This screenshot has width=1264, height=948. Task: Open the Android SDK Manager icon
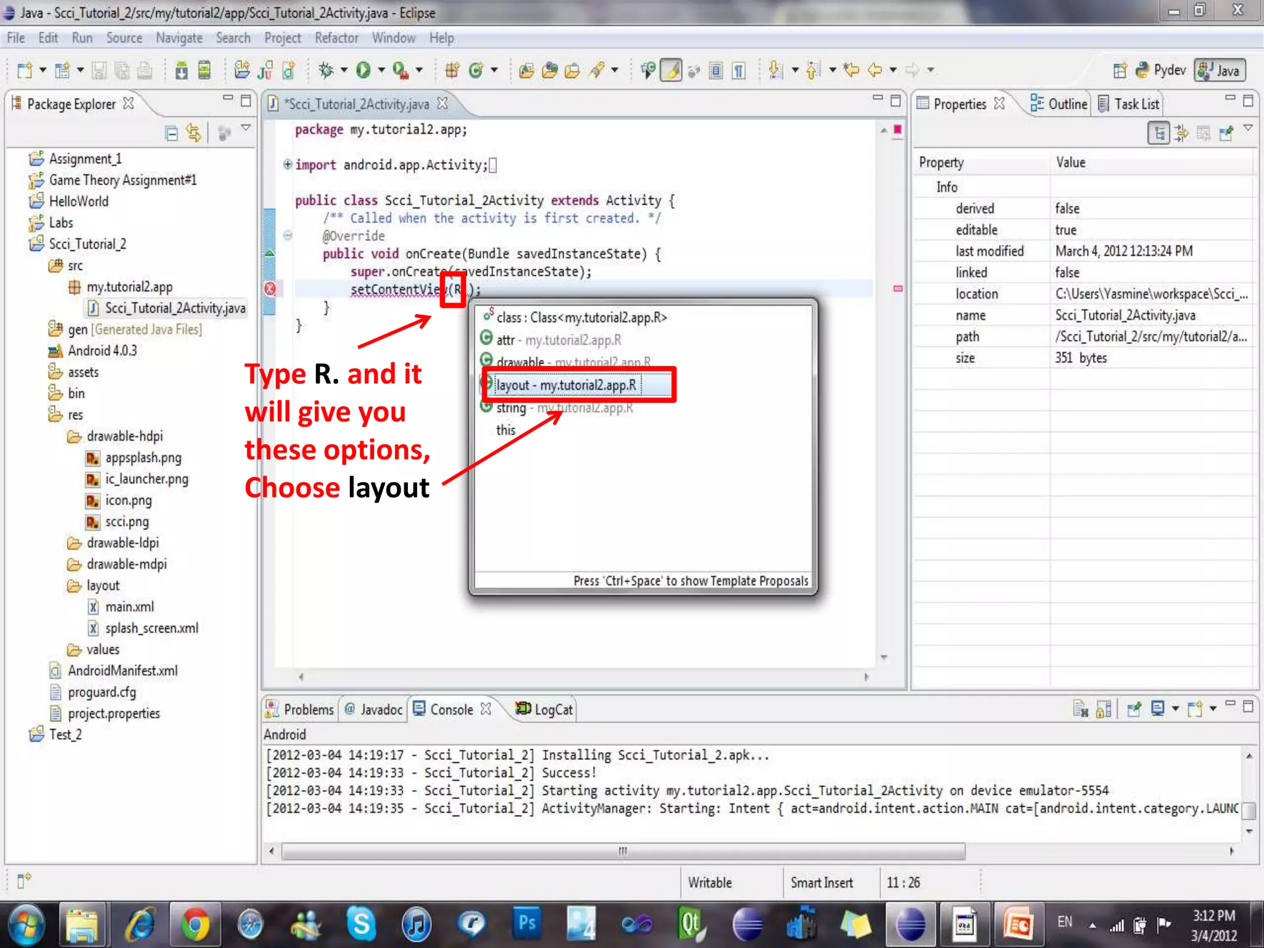tap(181, 70)
